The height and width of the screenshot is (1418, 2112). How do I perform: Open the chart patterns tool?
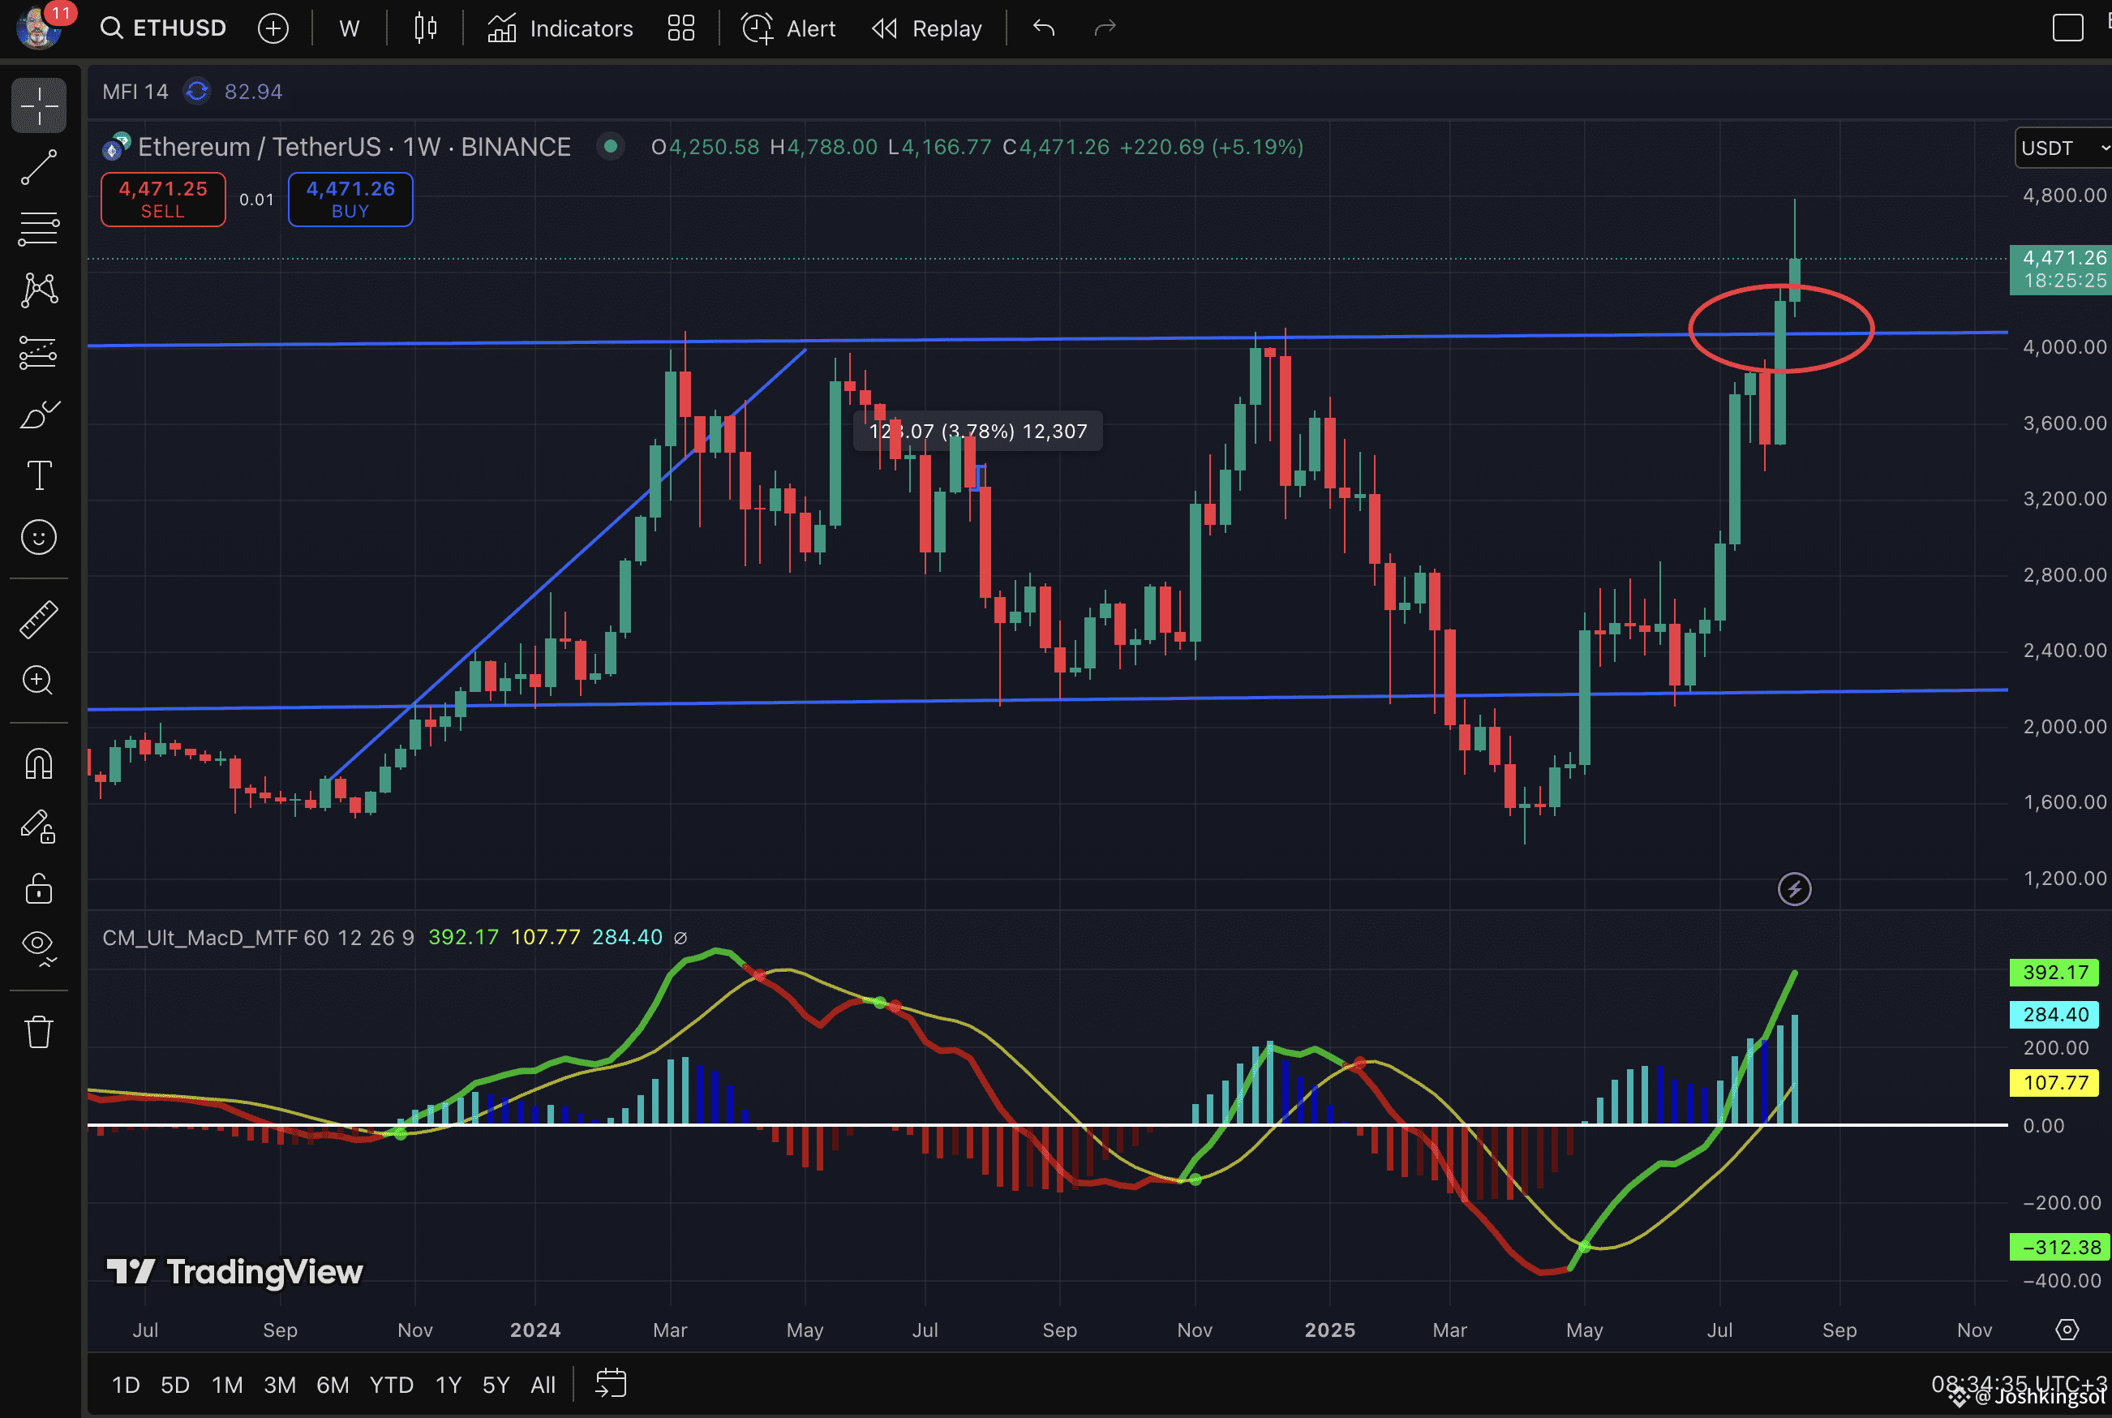click(39, 290)
